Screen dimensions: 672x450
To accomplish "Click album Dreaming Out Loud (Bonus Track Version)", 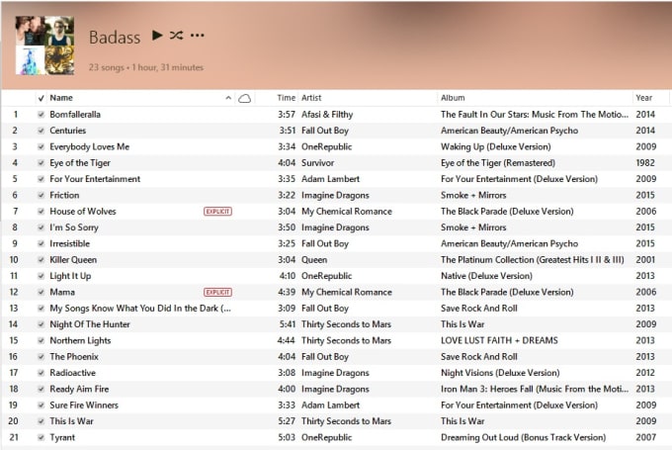I will [x=524, y=437].
